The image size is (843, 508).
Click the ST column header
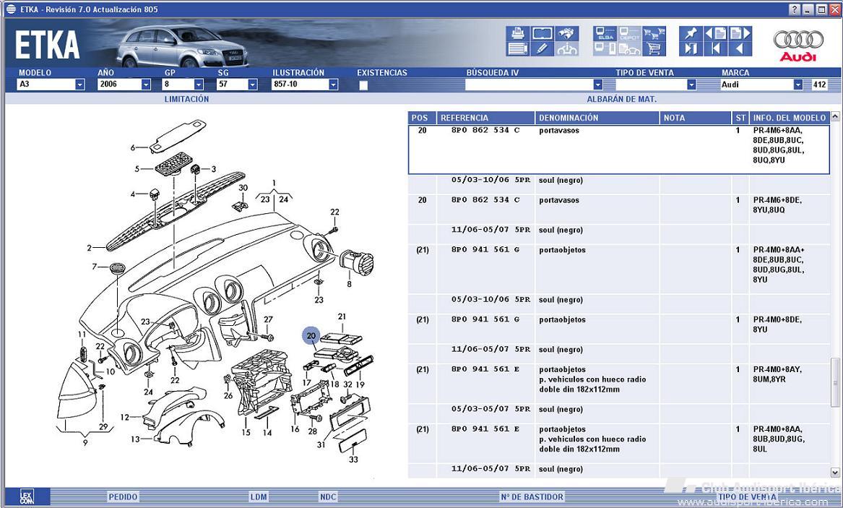740,118
